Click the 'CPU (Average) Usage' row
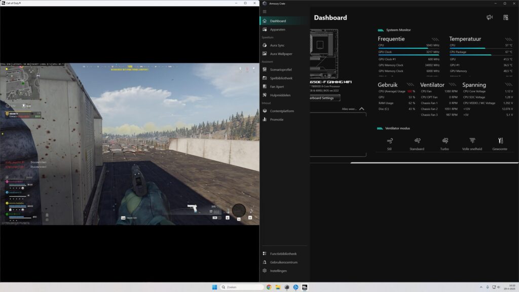The image size is (519, 292). [396, 91]
